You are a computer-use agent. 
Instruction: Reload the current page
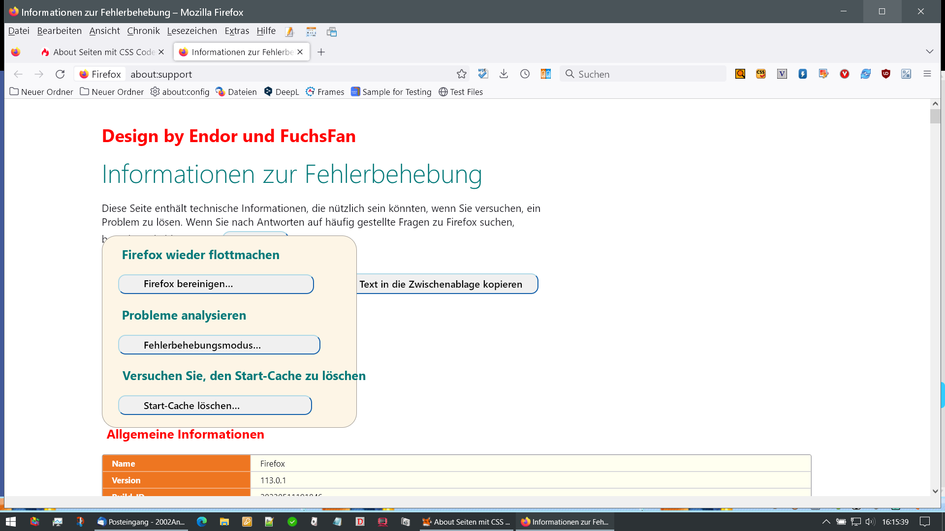(x=60, y=74)
